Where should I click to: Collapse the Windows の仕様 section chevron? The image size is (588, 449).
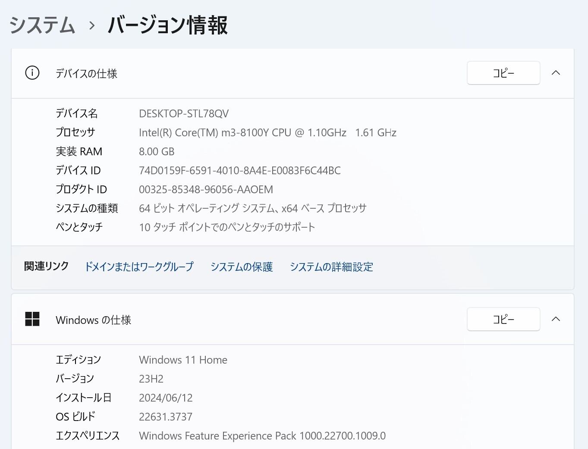(556, 319)
